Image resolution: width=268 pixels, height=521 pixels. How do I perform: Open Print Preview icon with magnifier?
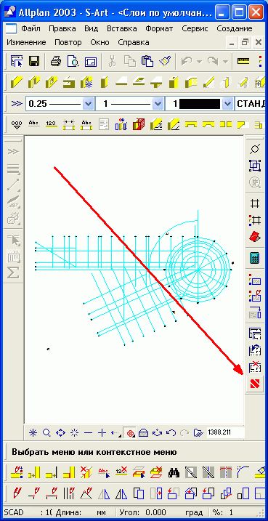[73, 62]
